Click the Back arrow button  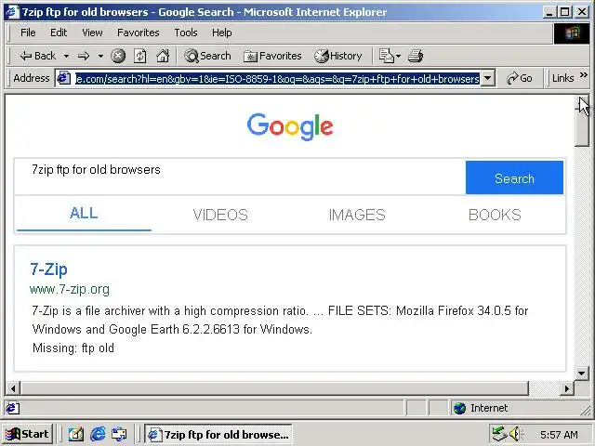(x=37, y=56)
